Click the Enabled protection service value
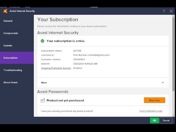 coord(78,68)
